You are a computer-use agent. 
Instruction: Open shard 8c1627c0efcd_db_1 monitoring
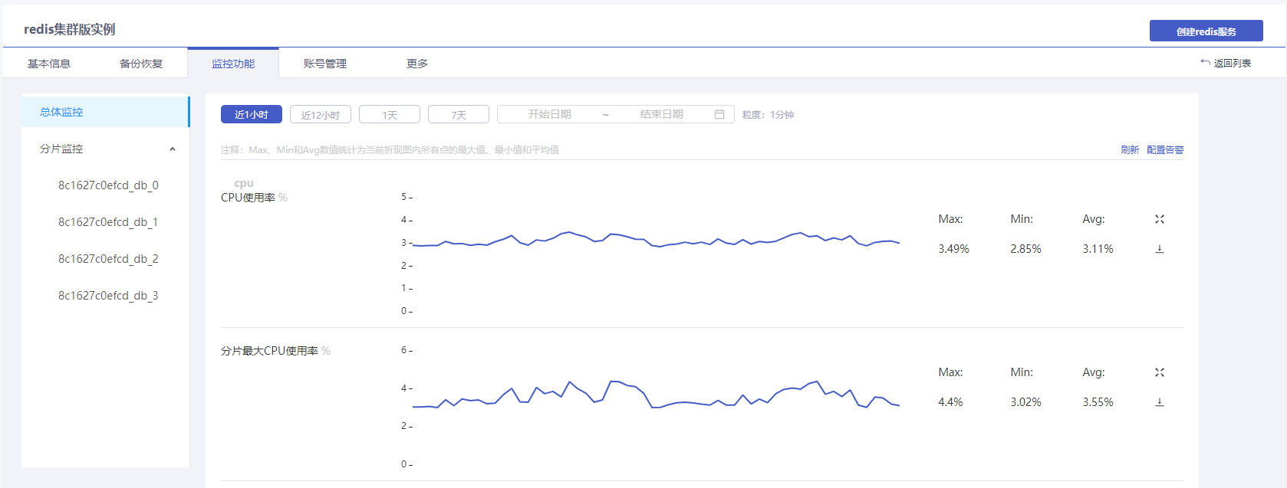pos(108,222)
